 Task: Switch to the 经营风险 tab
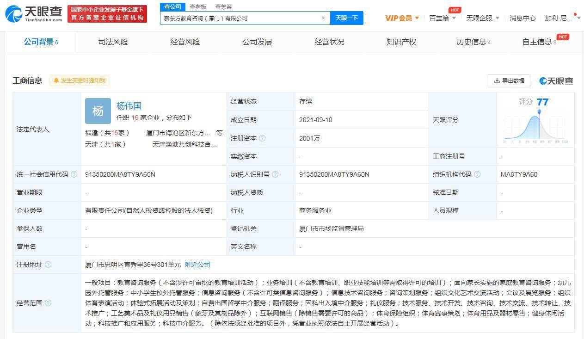click(185, 42)
